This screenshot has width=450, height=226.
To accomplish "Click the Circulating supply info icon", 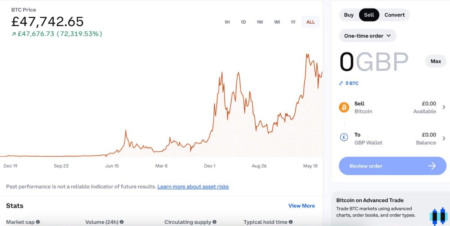I will [214, 222].
